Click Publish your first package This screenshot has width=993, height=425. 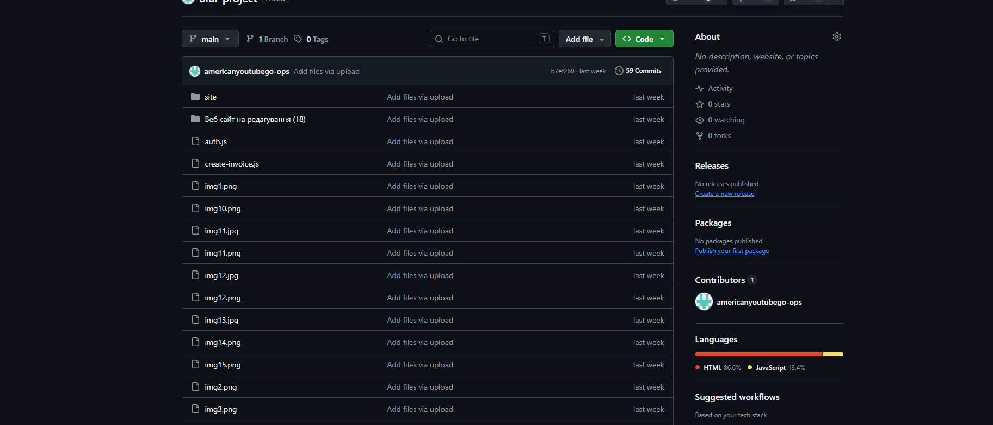pos(732,251)
